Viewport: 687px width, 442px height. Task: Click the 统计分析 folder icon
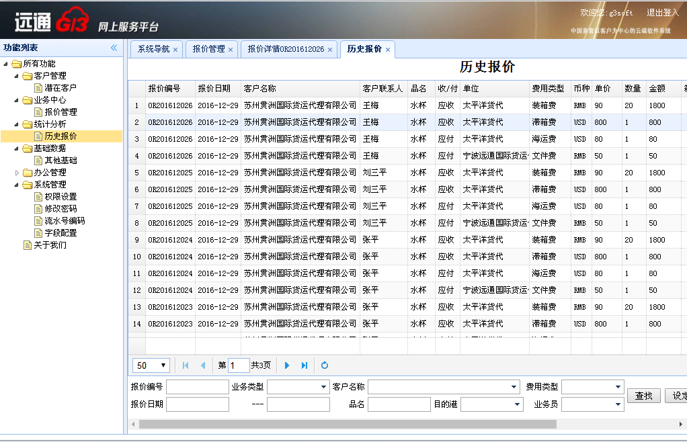(x=28, y=124)
